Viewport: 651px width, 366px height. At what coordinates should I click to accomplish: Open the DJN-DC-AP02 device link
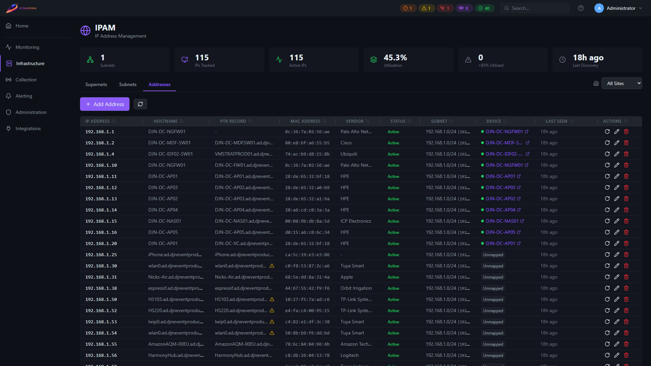(x=500, y=199)
